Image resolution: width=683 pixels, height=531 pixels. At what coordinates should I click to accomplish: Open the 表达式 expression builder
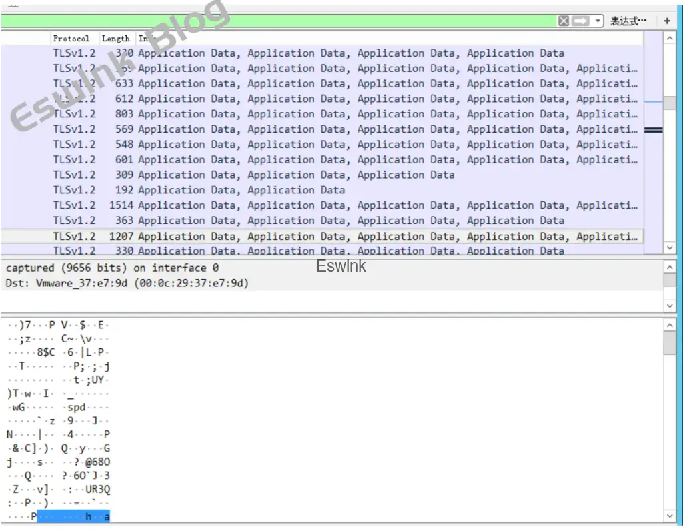point(628,21)
